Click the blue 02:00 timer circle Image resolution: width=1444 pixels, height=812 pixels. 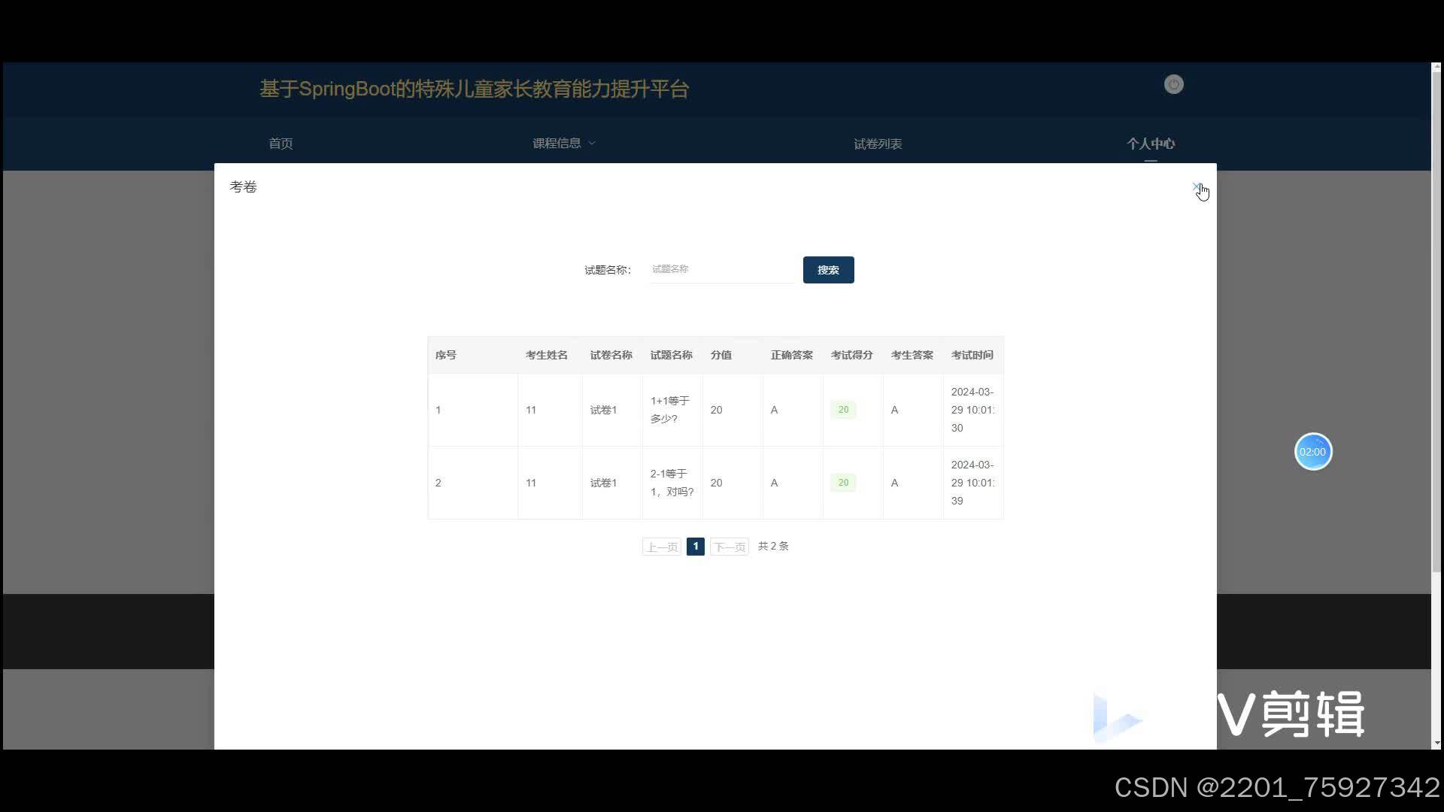[1312, 452]
